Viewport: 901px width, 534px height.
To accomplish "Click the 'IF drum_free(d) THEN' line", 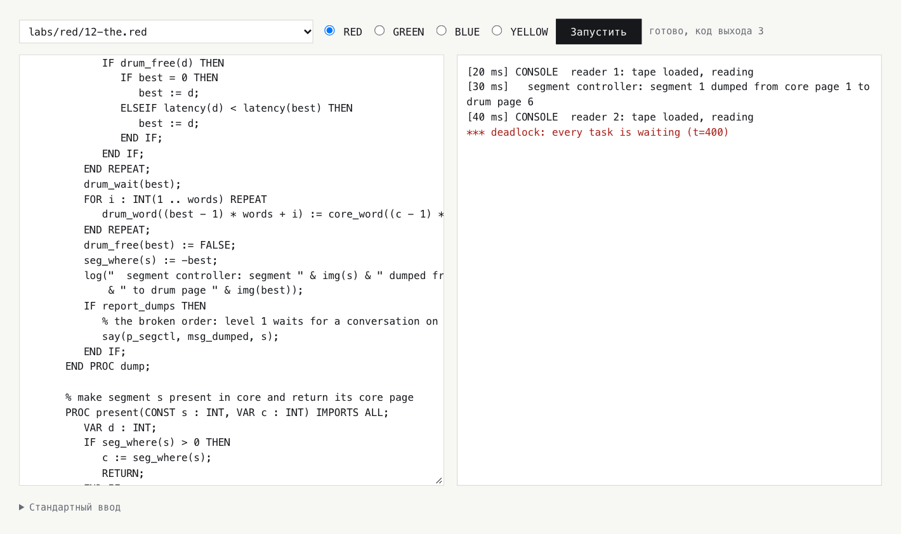I will (x=163, y=63).
